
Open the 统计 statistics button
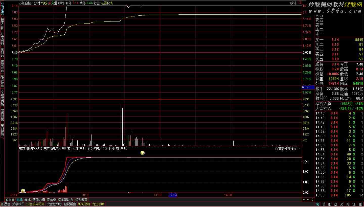click(x=293, y=3)
